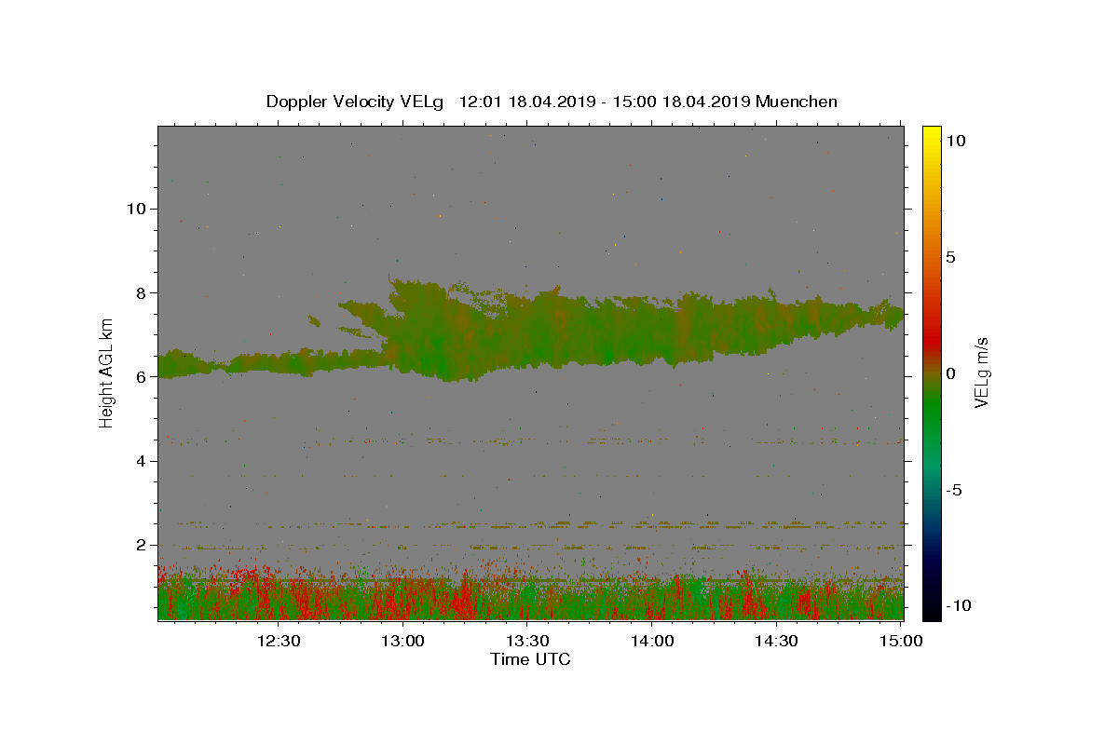Click the '13:30' time axis label
This screenshot has width=1118, height=745.
(527, 641)
